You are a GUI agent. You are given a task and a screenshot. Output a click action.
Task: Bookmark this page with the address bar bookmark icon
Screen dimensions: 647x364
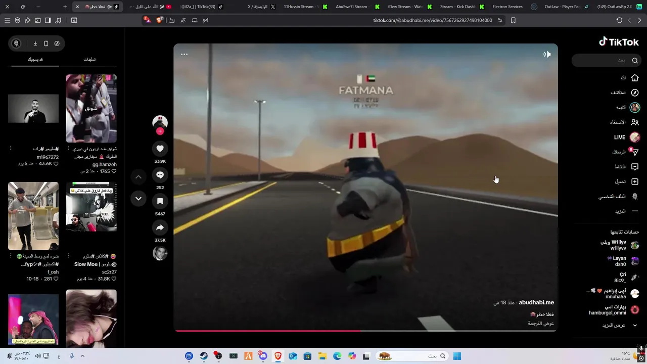(x=513, y=20)
